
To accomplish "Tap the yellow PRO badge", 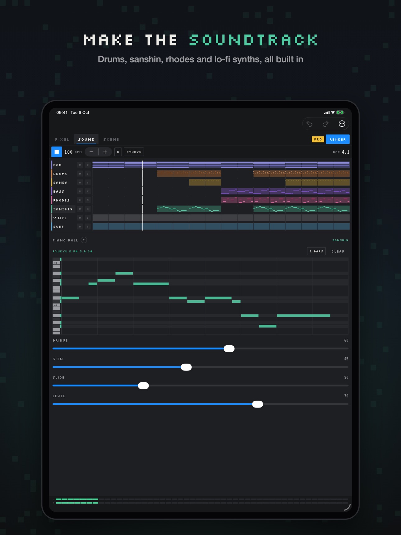I will (x=318, y=139).
